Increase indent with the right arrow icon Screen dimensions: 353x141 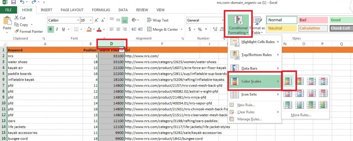click(141, 29)
